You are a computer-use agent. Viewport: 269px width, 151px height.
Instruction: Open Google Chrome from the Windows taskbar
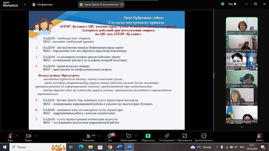[x=110, y=147]
